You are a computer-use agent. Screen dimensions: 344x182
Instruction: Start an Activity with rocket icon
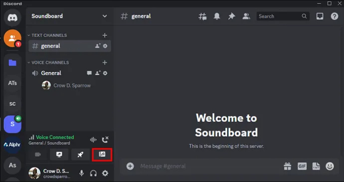80,155
